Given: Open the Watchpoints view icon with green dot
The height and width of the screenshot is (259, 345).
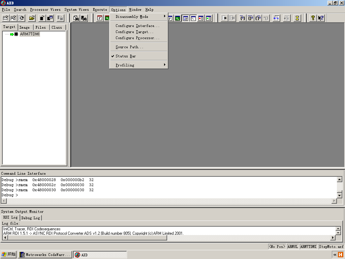Looking at the screenshot, I should [x=209, y=18].
